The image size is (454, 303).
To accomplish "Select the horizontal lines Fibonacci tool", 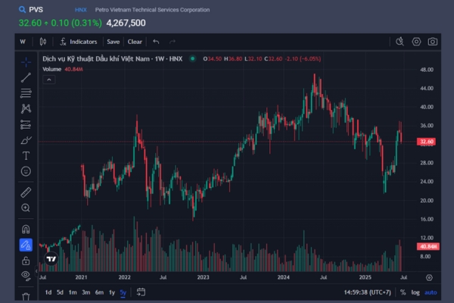I will click(26, 93).
